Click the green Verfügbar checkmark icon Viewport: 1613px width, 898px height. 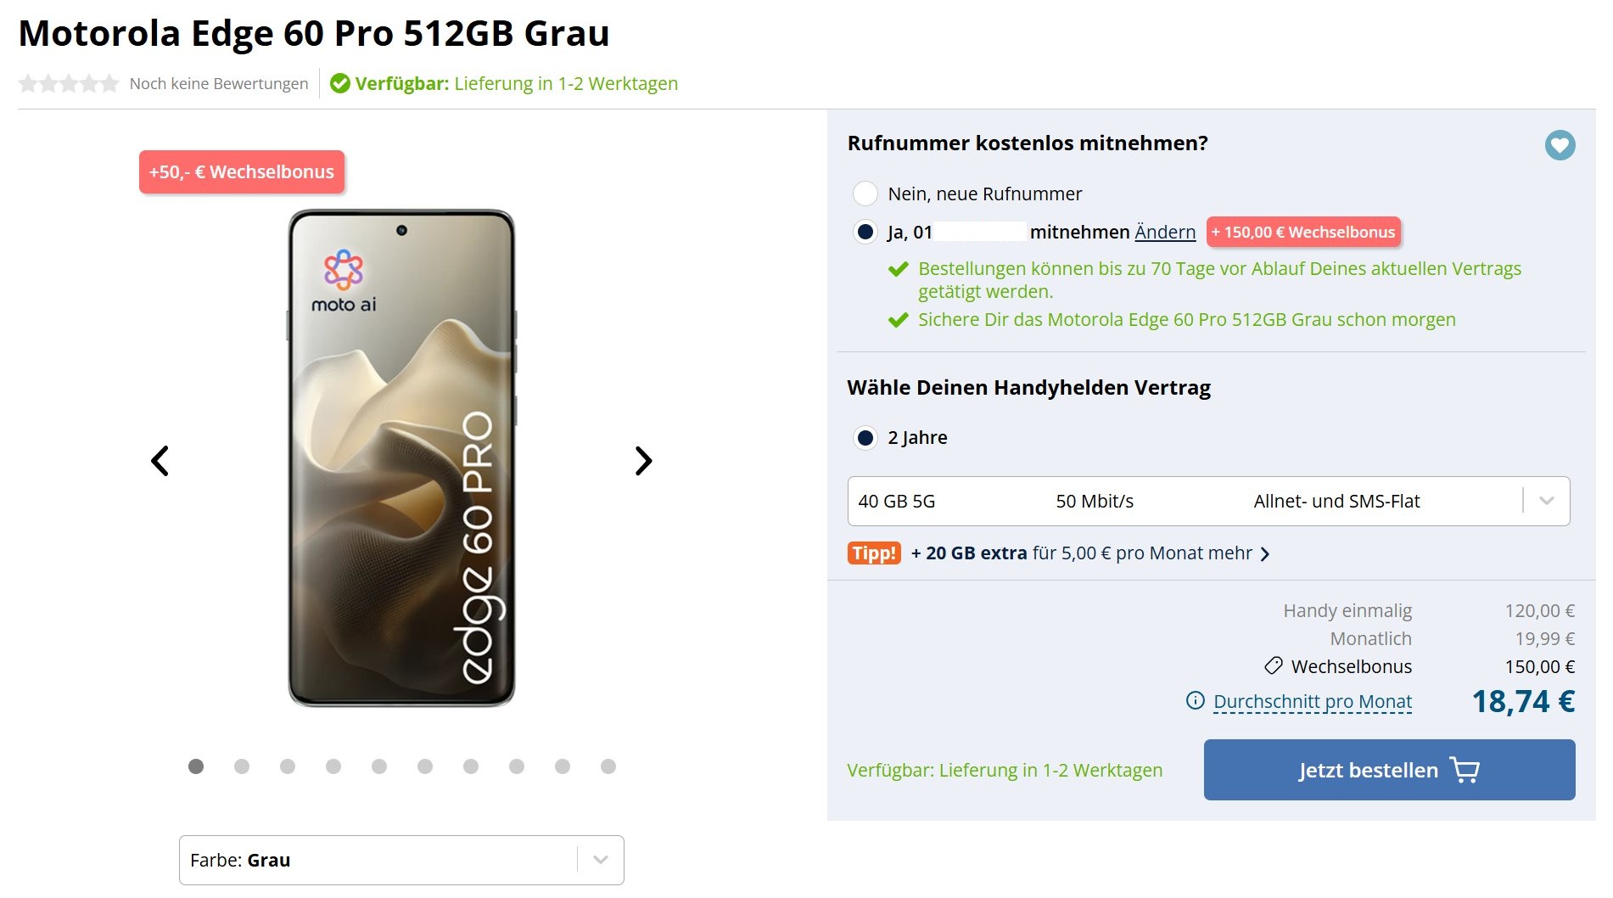click(x=340, y=83)
